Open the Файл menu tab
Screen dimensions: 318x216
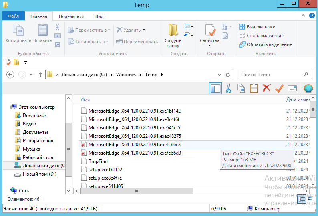(x=14, y=16)
